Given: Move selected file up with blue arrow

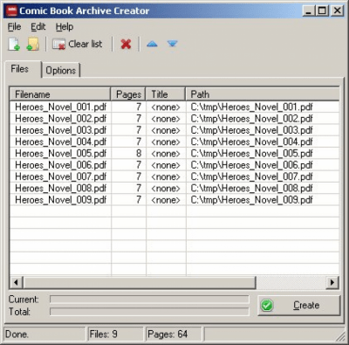Looking at the screenshot, I should [152, 45].
